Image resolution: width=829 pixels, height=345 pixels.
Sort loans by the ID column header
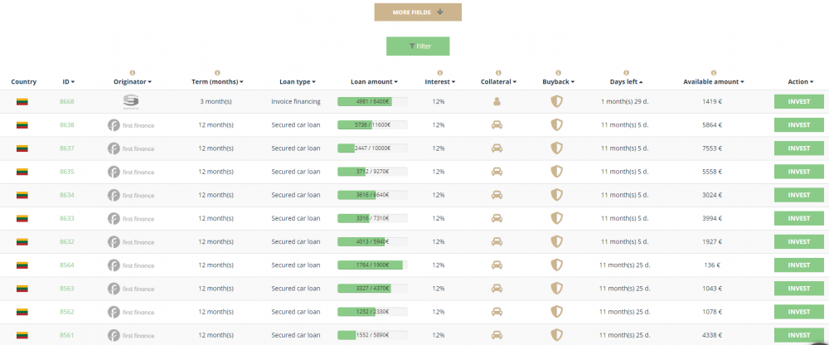click(x=68, y=82)
